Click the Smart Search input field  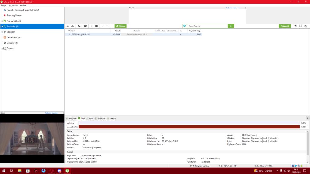click(x=208, y=26)
